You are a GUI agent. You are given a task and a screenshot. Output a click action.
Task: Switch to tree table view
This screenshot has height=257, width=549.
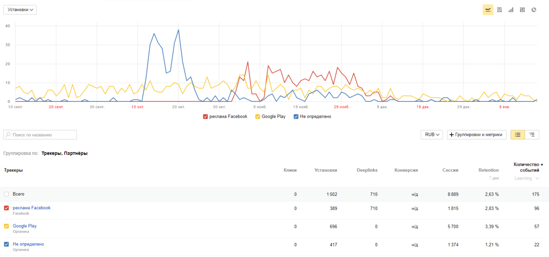pos(532,135)
